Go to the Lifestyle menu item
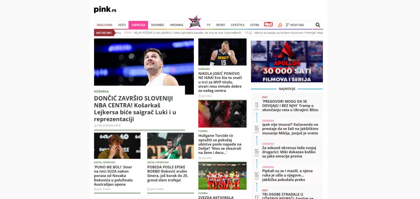Screen dimensions: 420x199 [238, 25]
